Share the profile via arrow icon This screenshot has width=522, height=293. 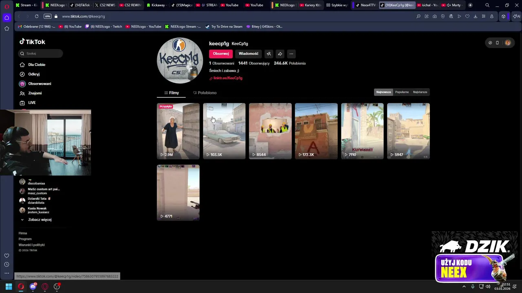(x=280, y=54)
